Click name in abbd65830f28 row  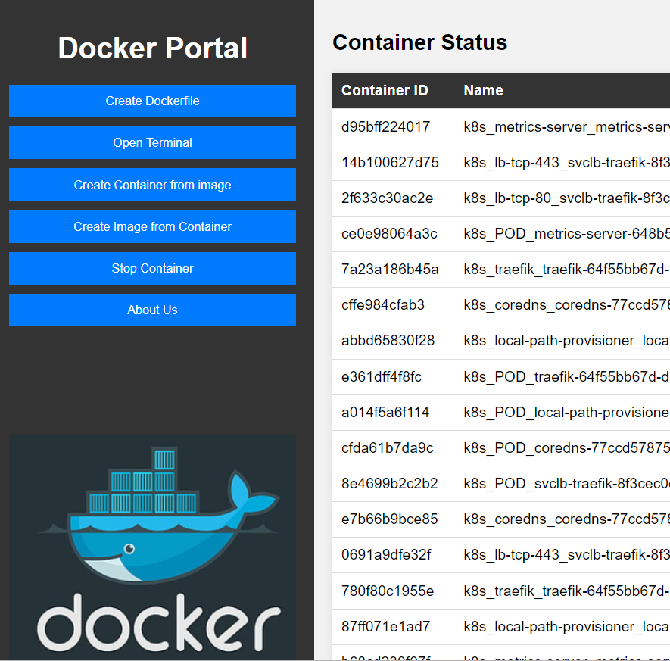pyautogui.click(x=566, y=341)
